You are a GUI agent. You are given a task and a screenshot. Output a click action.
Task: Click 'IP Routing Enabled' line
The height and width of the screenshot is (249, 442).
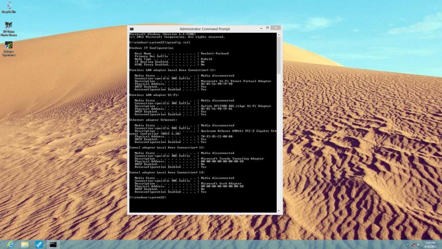(170, 62)
